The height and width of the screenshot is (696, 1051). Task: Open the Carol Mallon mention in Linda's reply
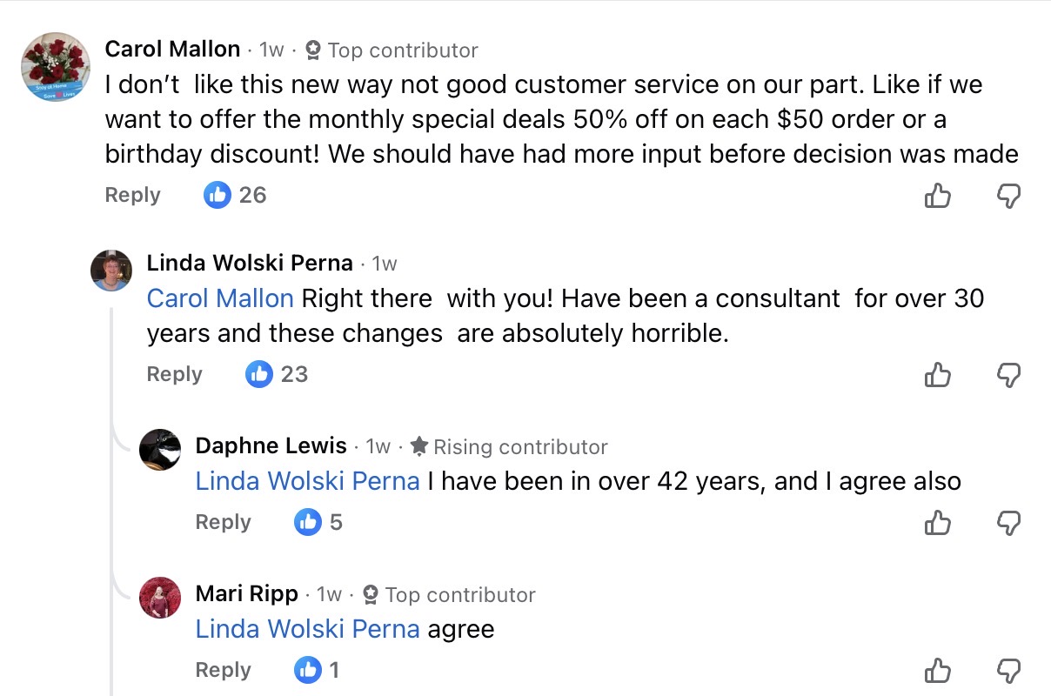(219, 298)
